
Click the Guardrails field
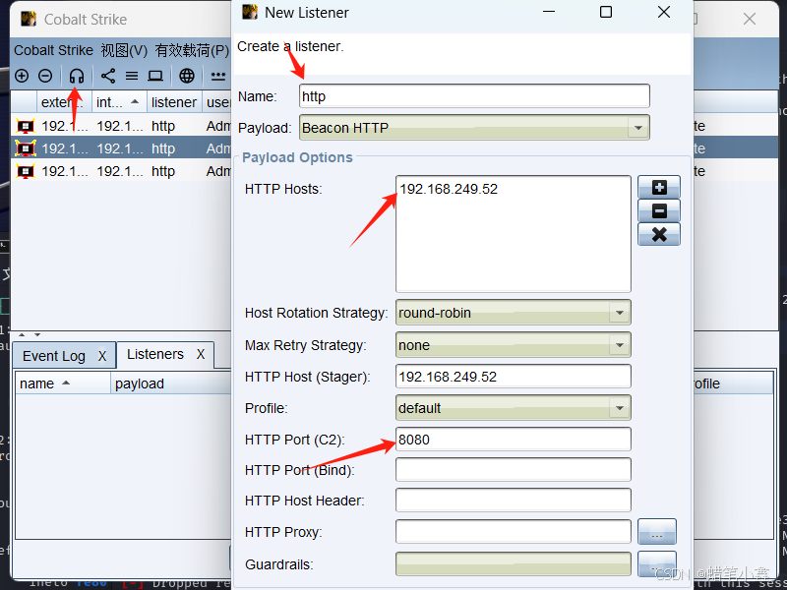click(513, 563)
